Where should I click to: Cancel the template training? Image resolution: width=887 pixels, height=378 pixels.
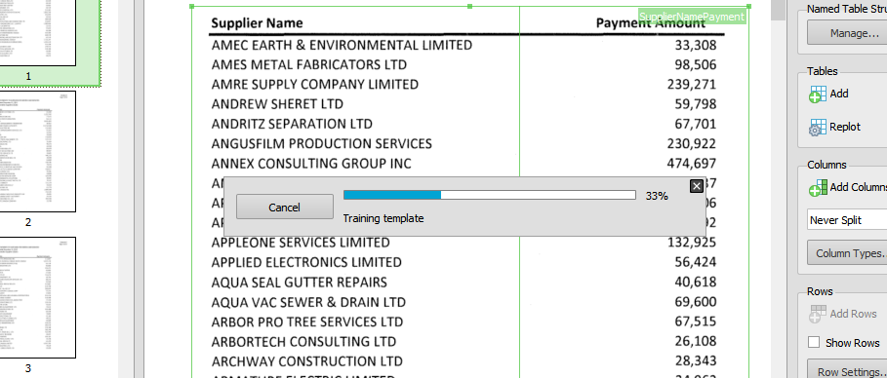click(x=285, y=207)
